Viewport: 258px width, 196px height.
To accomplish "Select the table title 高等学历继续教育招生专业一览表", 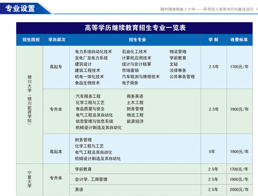I will pos(135,28).
